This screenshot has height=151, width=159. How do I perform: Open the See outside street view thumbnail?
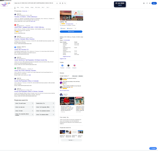click(x=77, y=18)
